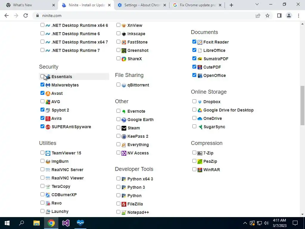Open the notification center
This screenshot has width=305, height=229.
point(295,223)
